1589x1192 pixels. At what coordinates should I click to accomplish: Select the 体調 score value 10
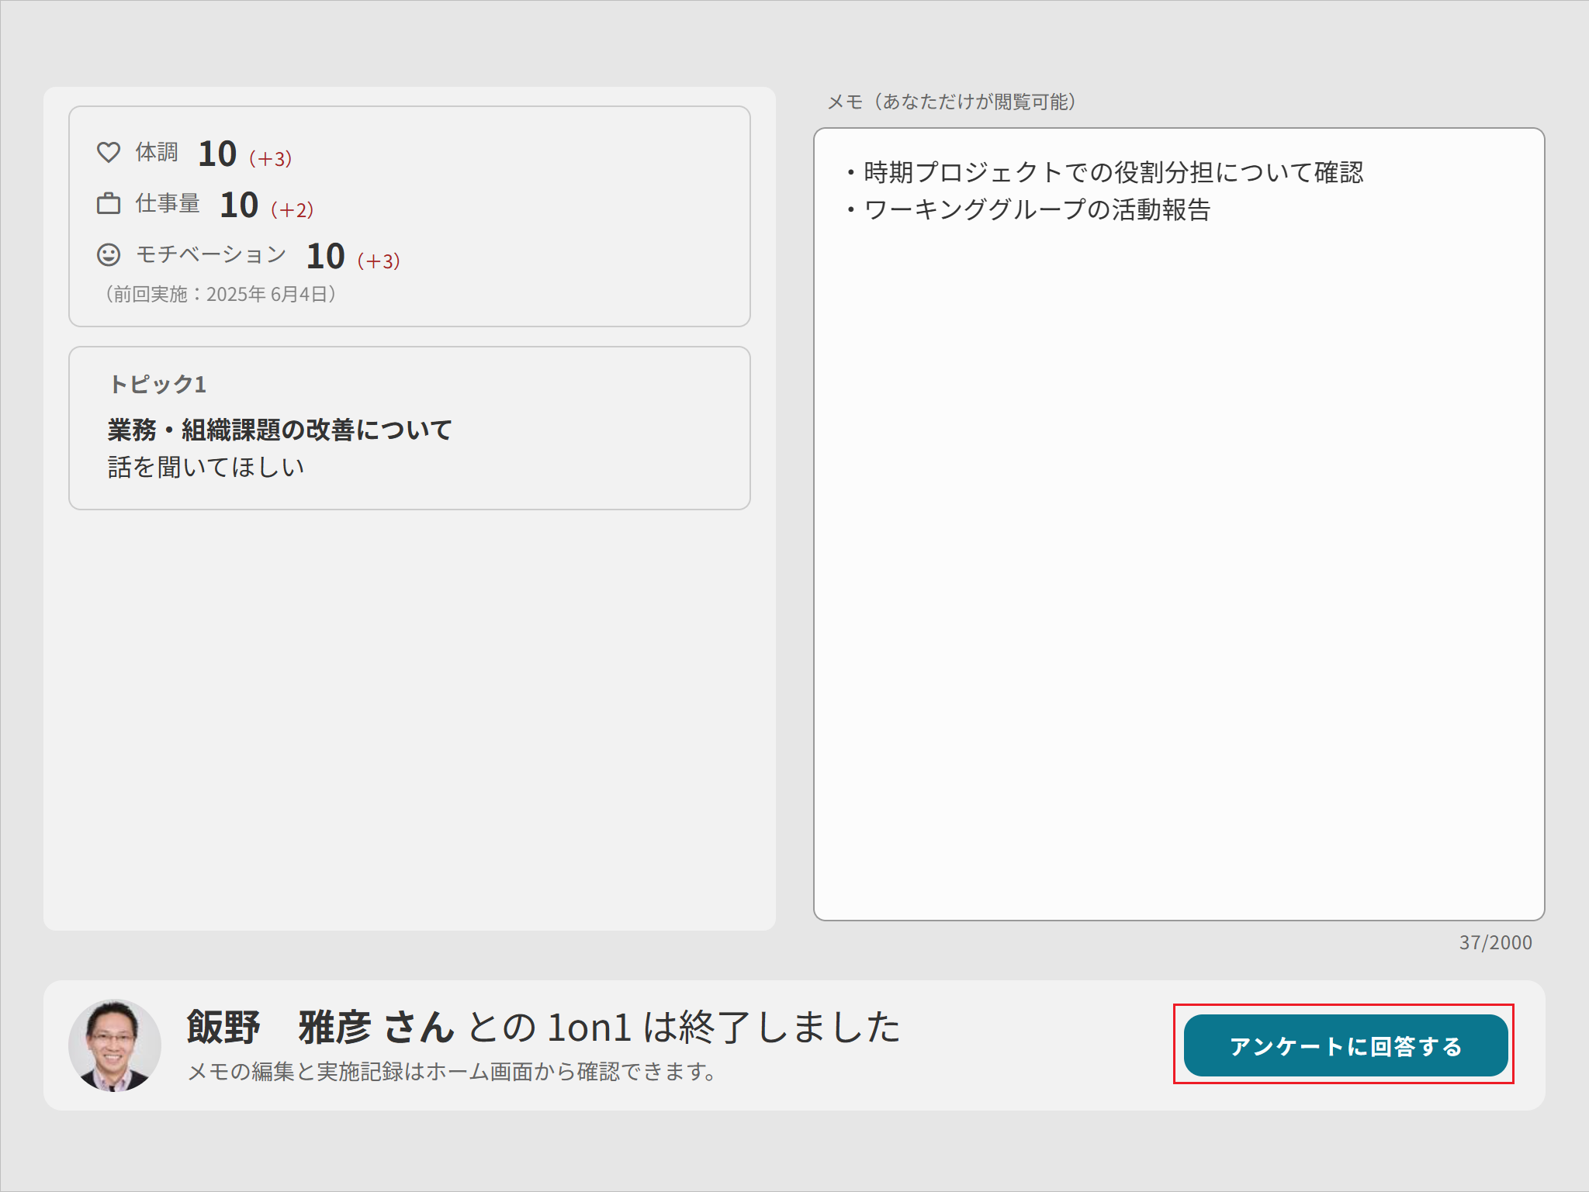click(x=219, y=154)
